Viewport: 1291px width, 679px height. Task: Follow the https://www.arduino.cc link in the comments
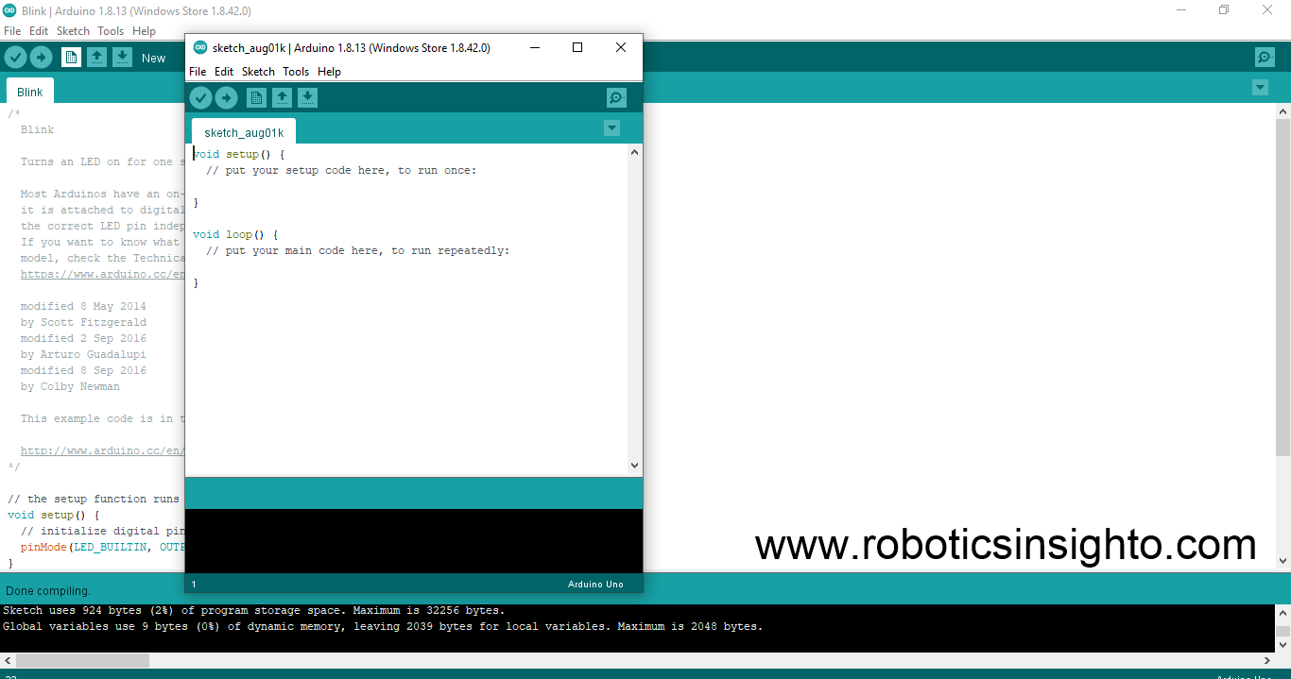(102, 274)
